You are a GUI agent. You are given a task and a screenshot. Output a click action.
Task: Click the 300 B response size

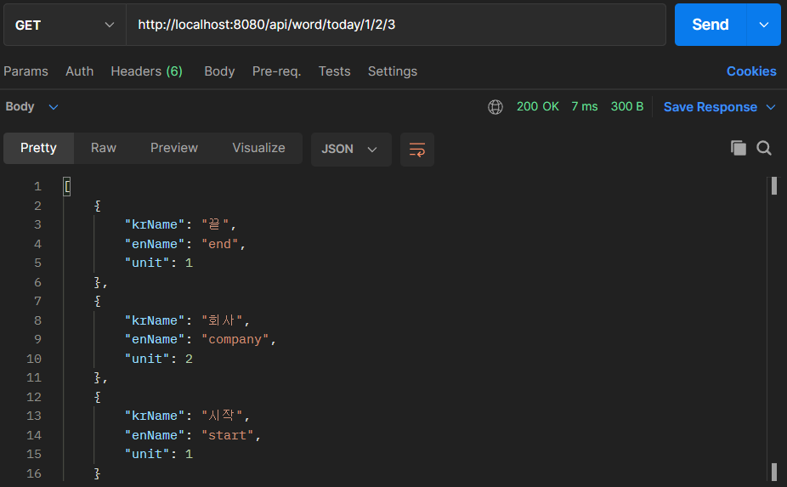click(627, 106)
